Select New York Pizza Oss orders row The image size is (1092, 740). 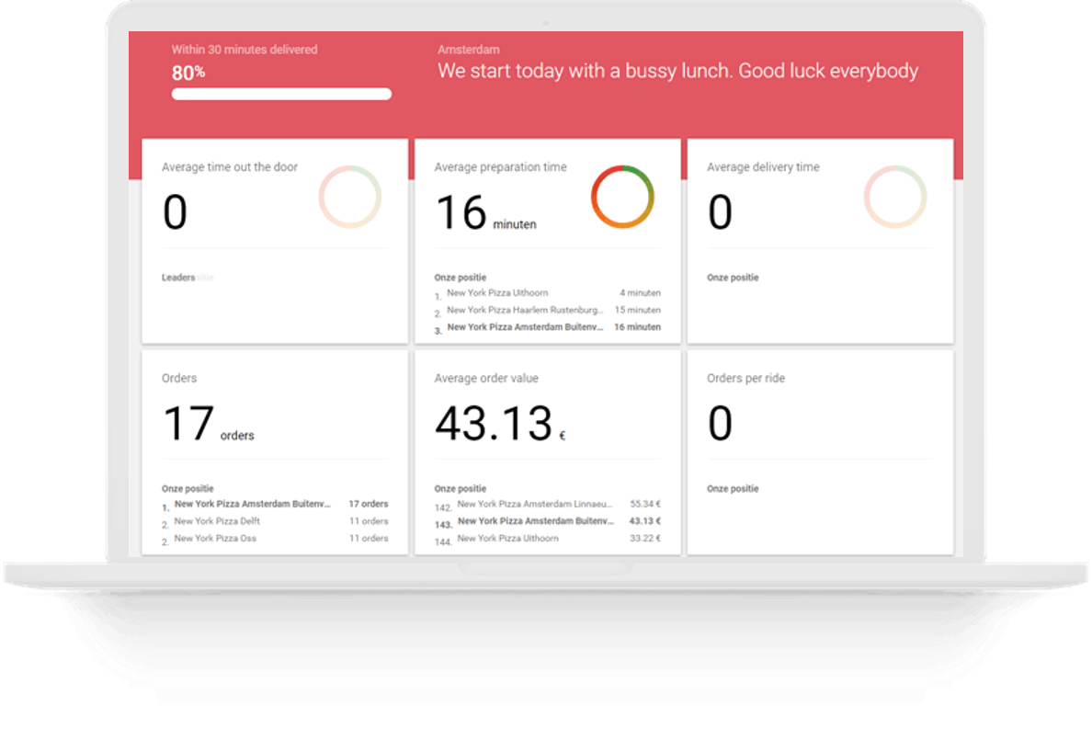tap(215, 539)
